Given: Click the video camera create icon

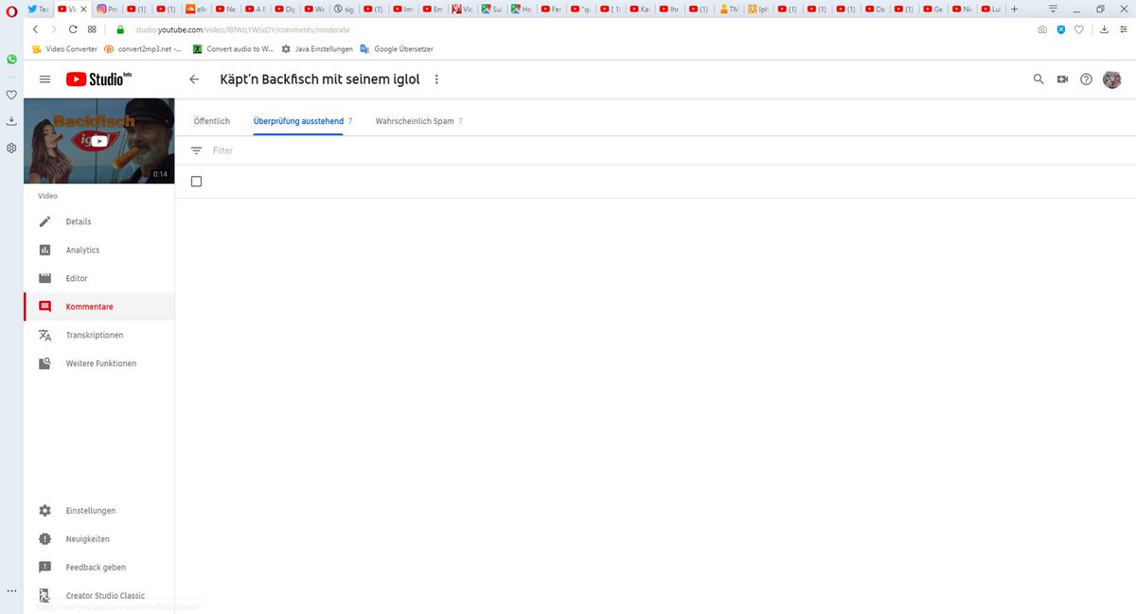Looking at the screenshot, I should [x=1062, y=79].
